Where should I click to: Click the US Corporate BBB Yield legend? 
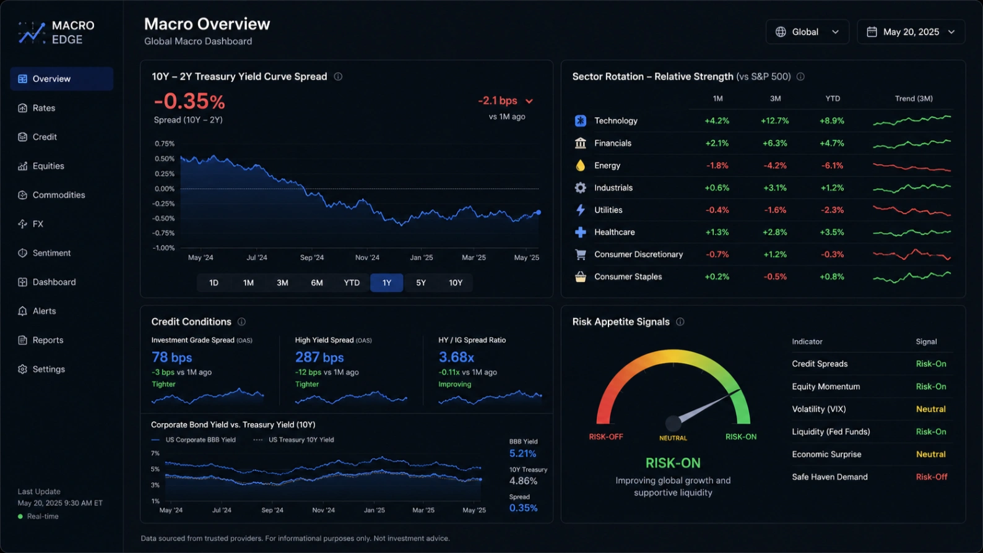[193, 440]
